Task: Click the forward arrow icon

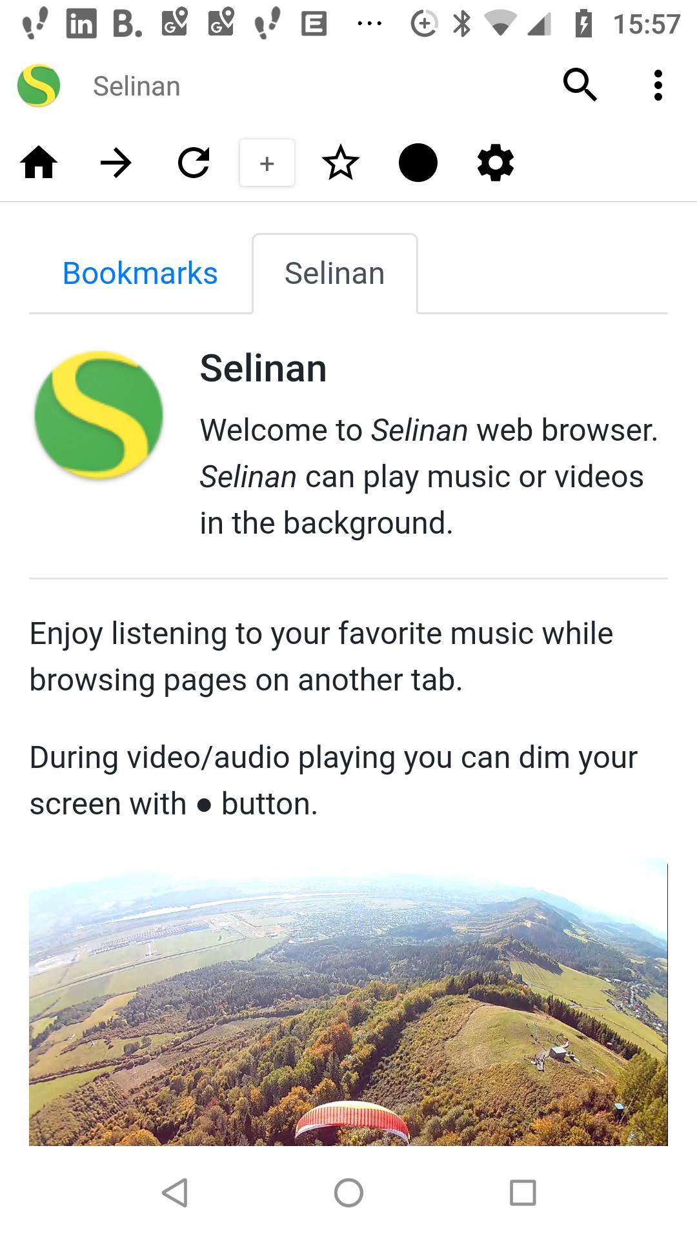Action: (x=116, y=163)
